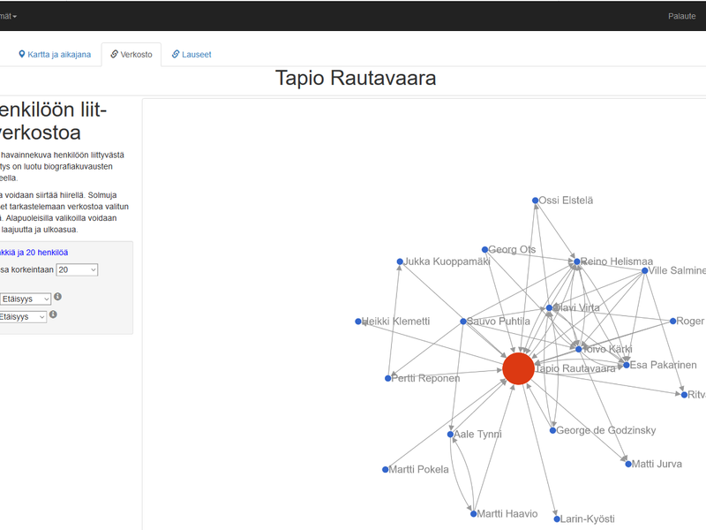Click the large red Tapio Rautavaara node
This screenshot has height=530, width=706.
tap(518, 367)
